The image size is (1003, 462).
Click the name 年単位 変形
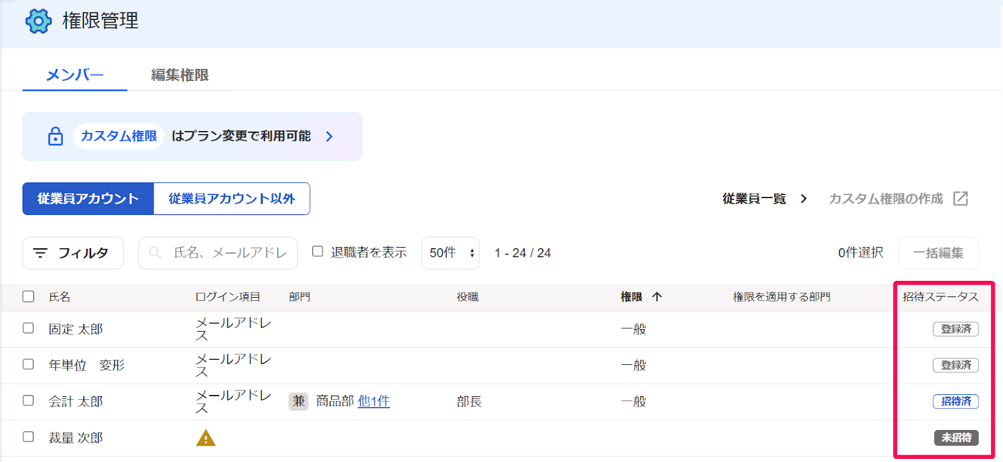click(87, 365)
